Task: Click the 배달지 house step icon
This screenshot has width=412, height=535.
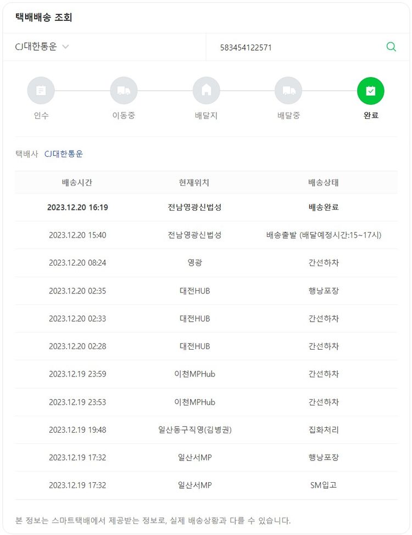Action: click(x=206, y=91)
